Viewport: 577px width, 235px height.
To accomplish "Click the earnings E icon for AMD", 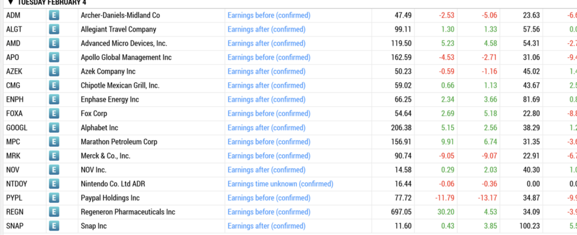I will pos(54,43).
